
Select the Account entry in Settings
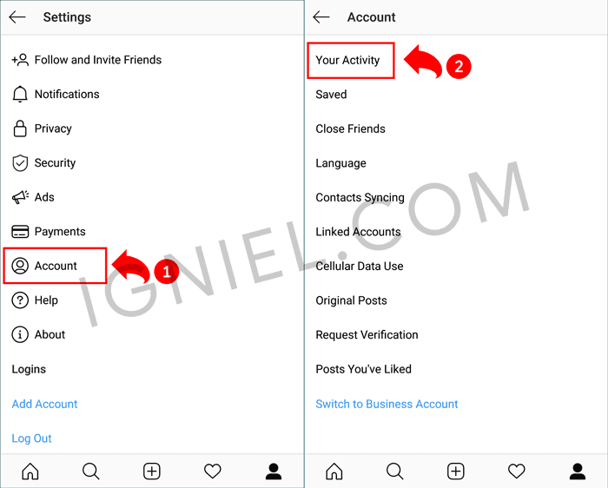click(x=55, y=266)
